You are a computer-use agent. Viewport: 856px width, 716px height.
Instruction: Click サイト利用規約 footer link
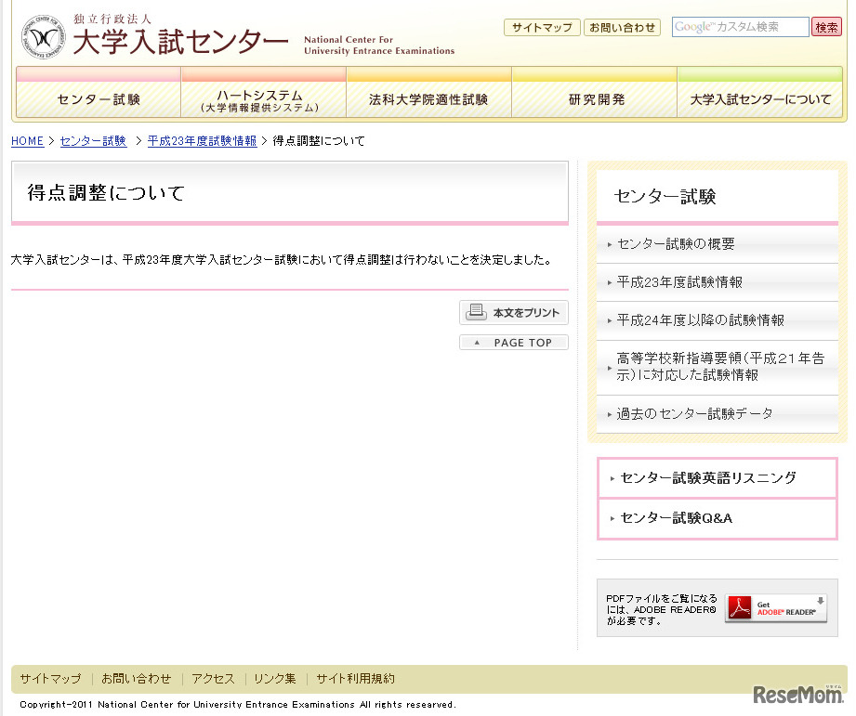point(355,679)
